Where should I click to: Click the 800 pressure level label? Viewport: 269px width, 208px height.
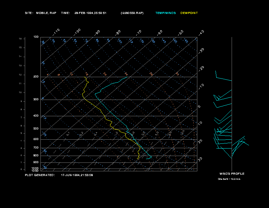pos(36,155)
